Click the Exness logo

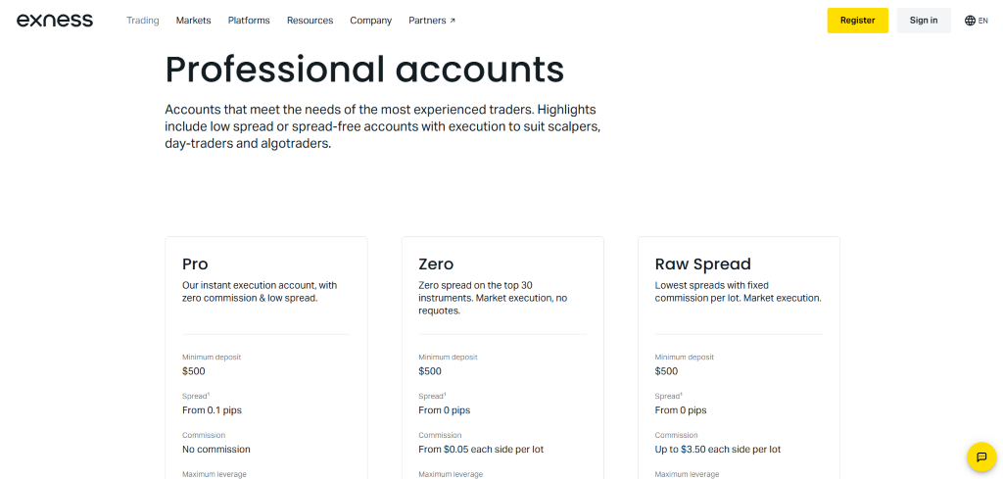click(x=55, y=20)
